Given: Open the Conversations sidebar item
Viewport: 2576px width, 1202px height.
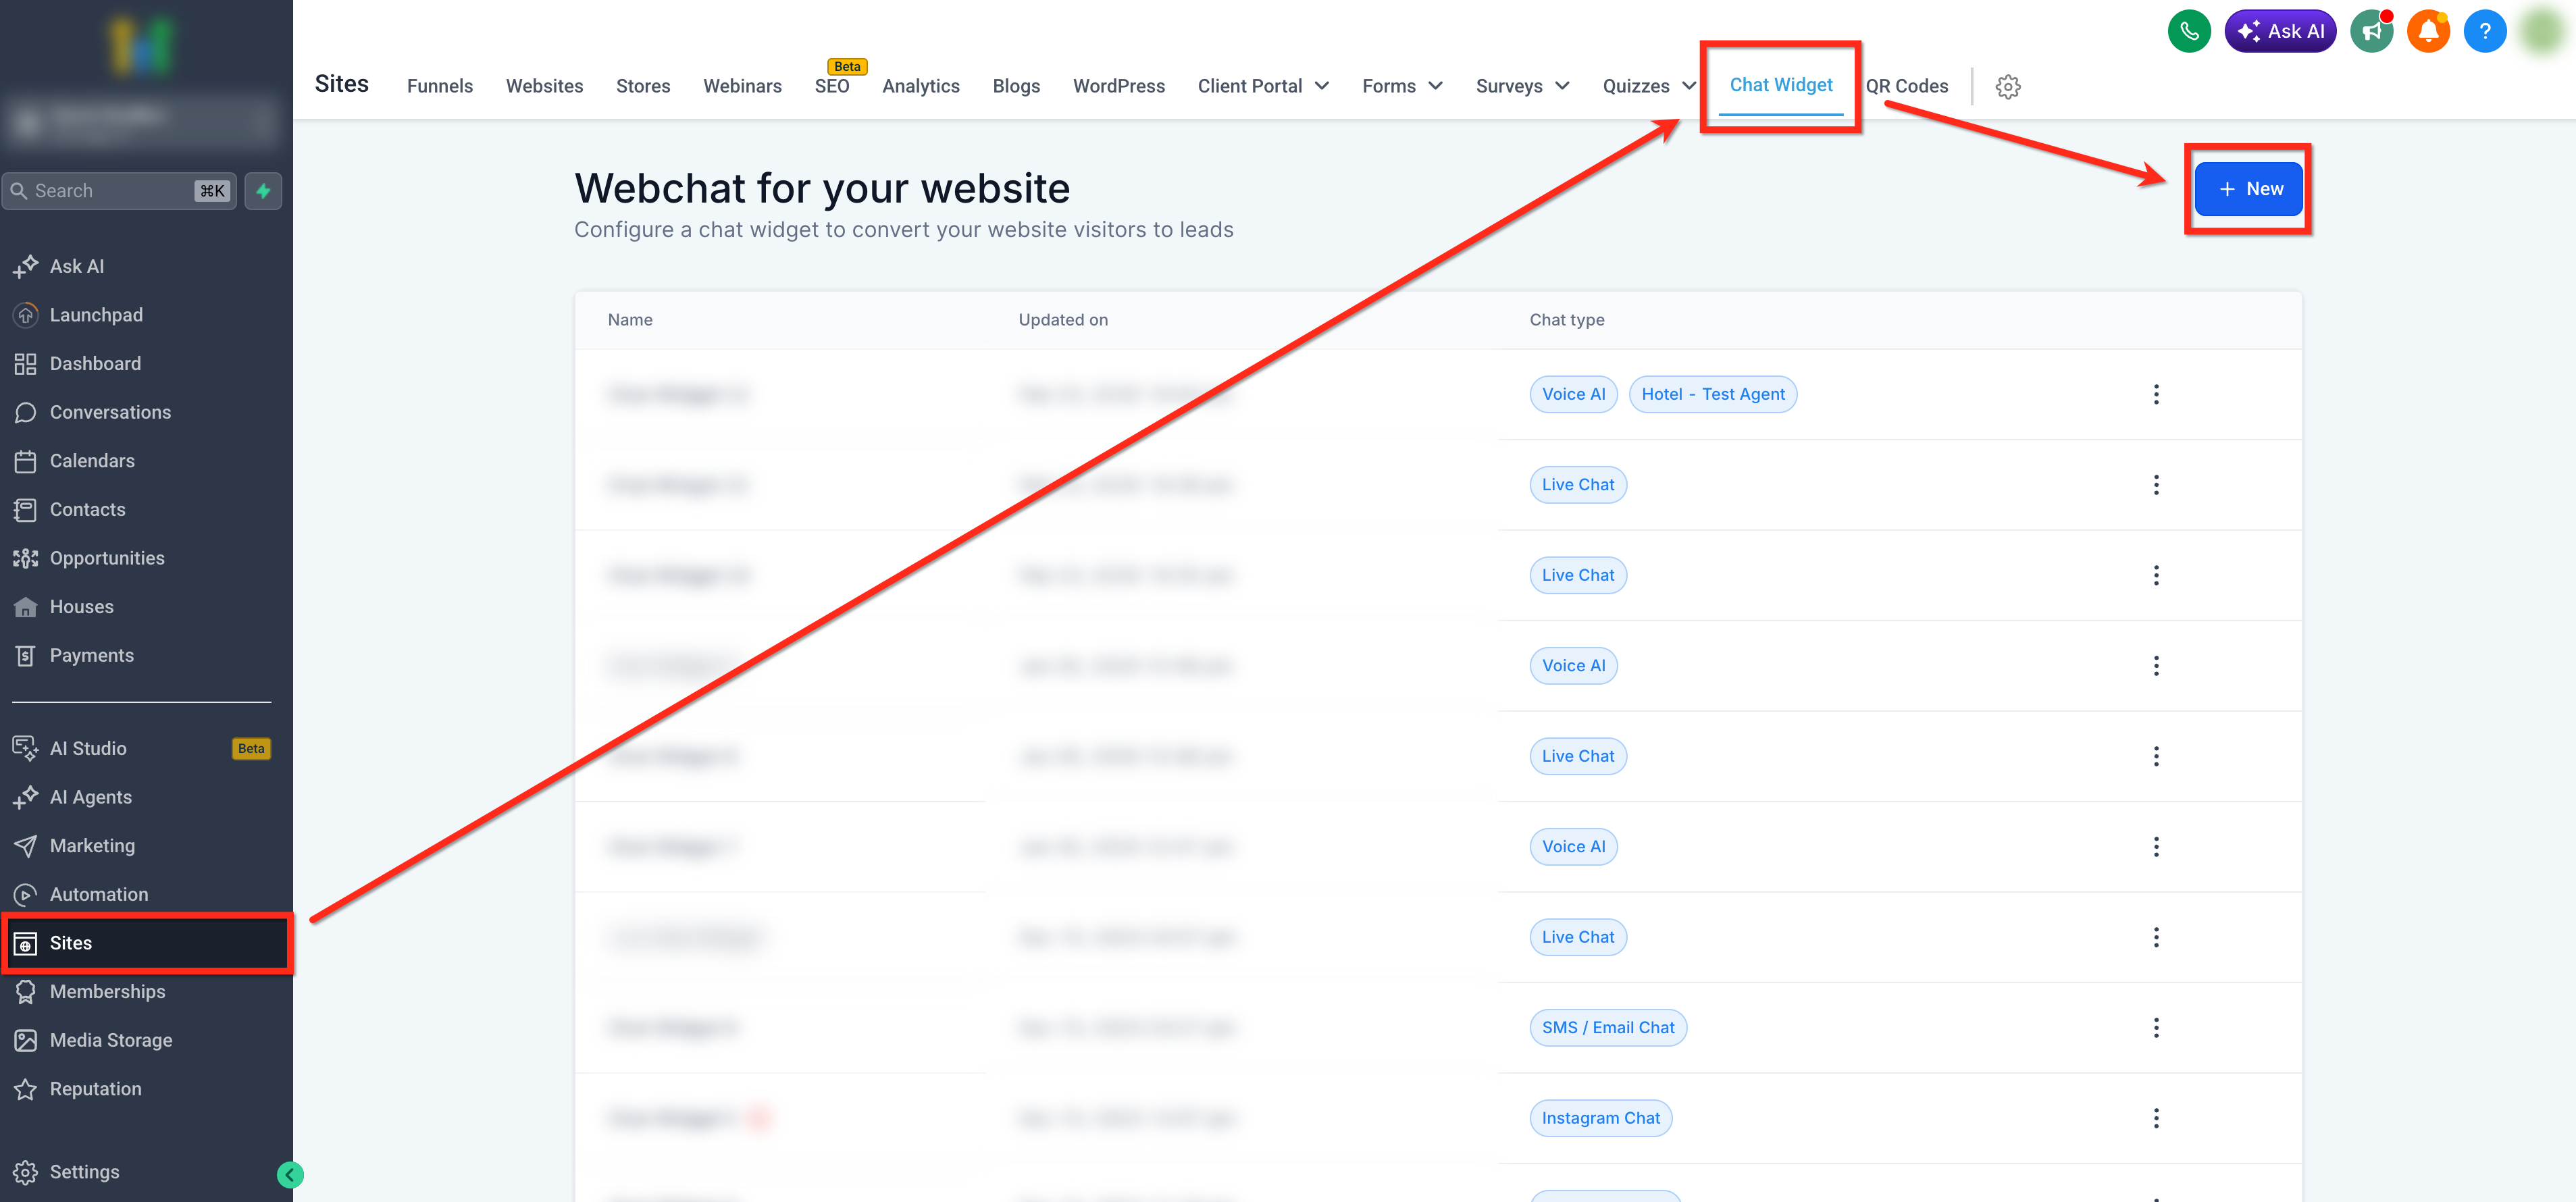Looking at the screenshot, I should pyautogui.click(x=110, y=412).
